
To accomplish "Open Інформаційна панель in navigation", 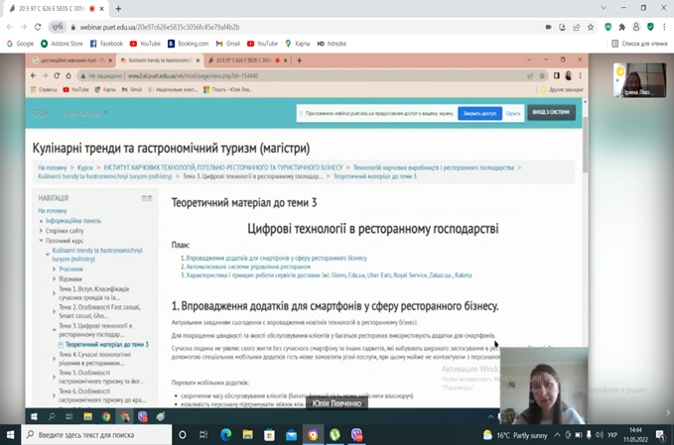I will pos(73,221).
